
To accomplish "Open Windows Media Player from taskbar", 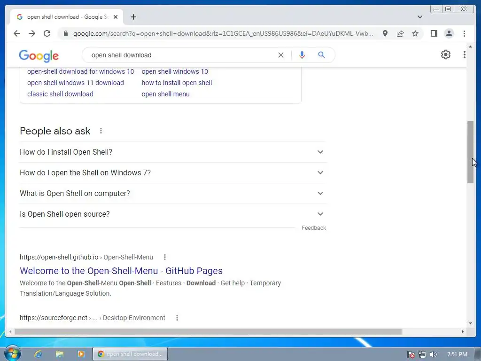I will point(81,354).
